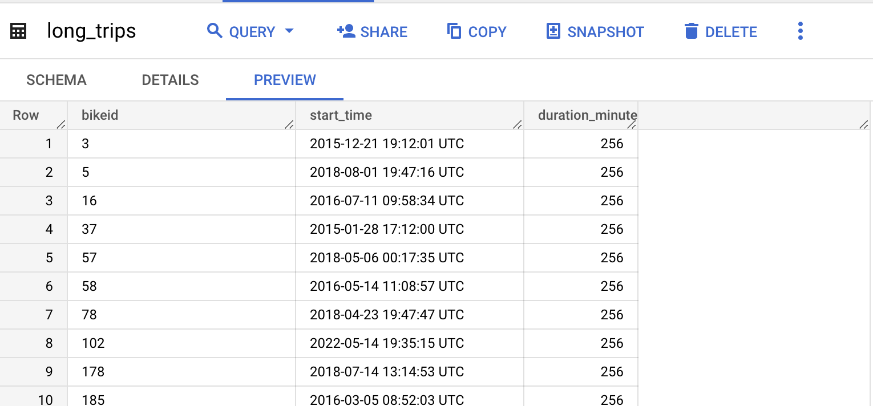Click the Share add-person icon
The width and height of the screenshot is (873, 406).
(346, 31)
